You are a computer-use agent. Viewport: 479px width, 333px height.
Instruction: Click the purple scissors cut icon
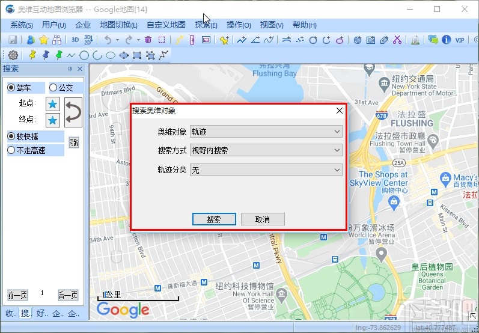pos(397,40)
